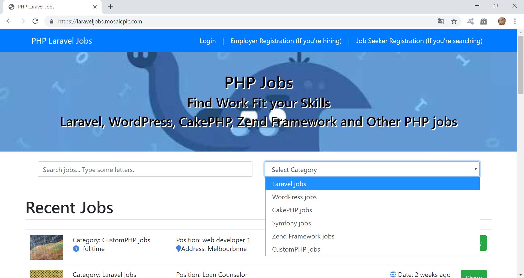The image size is (524, 278).
Task: Click the puzzle-piece extension icon in the toolbar
Action: click(471, 21)
